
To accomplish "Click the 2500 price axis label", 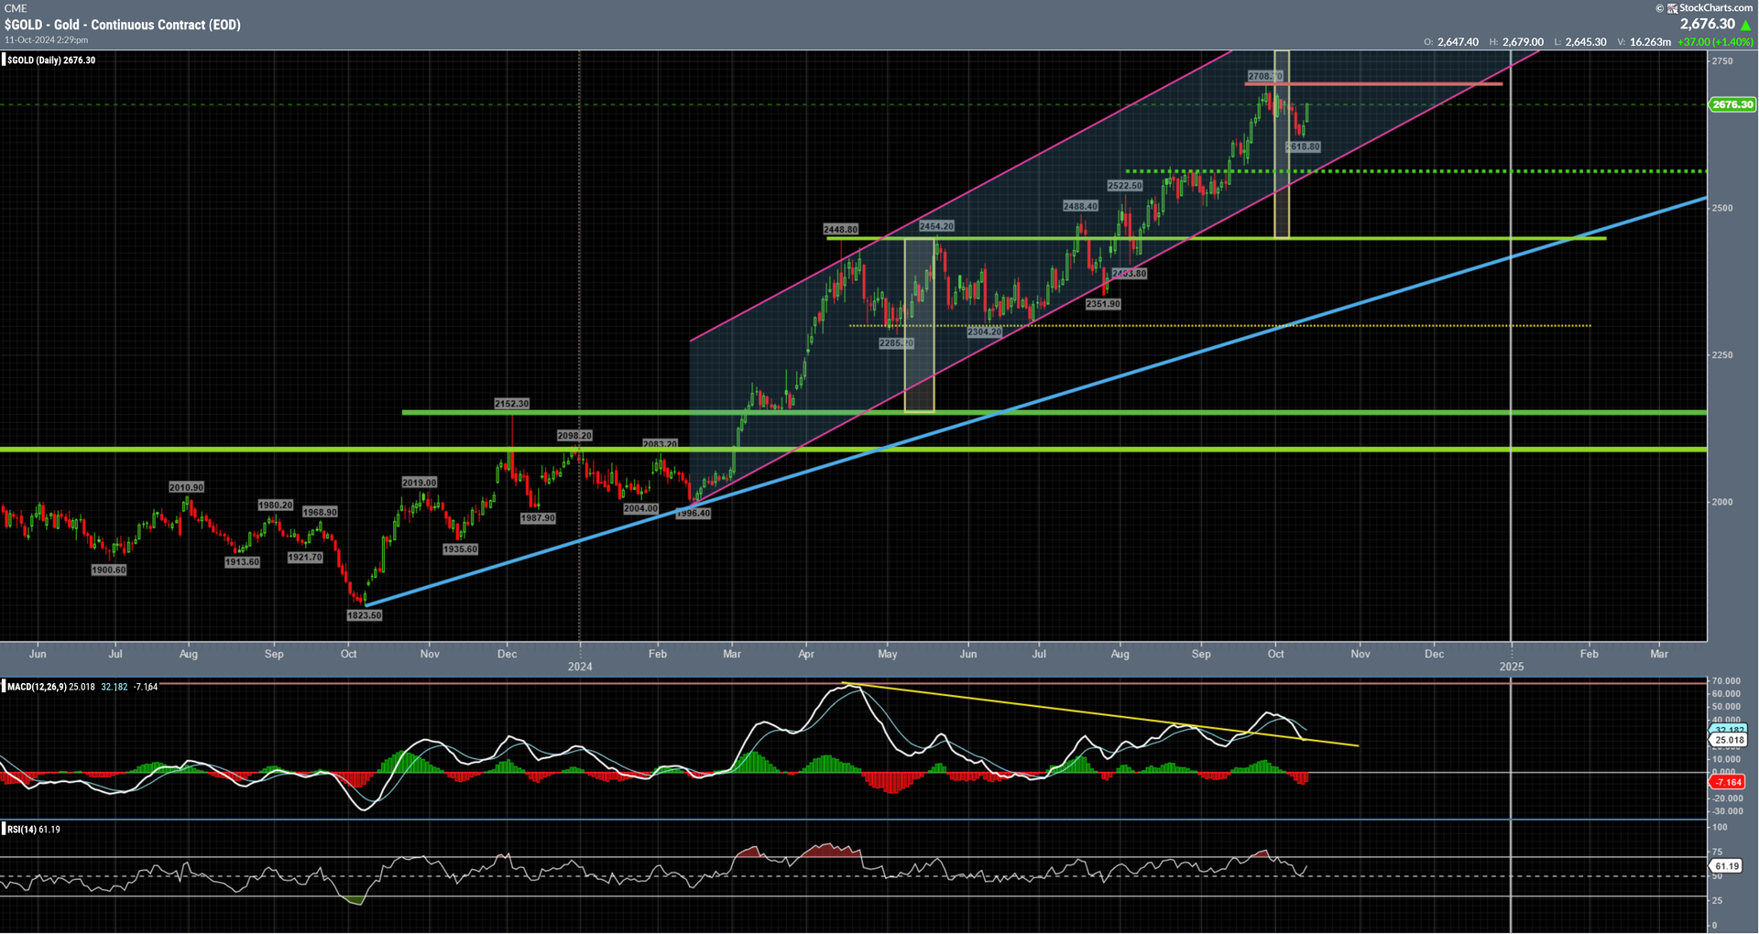I will click(x=1722, y=208).
